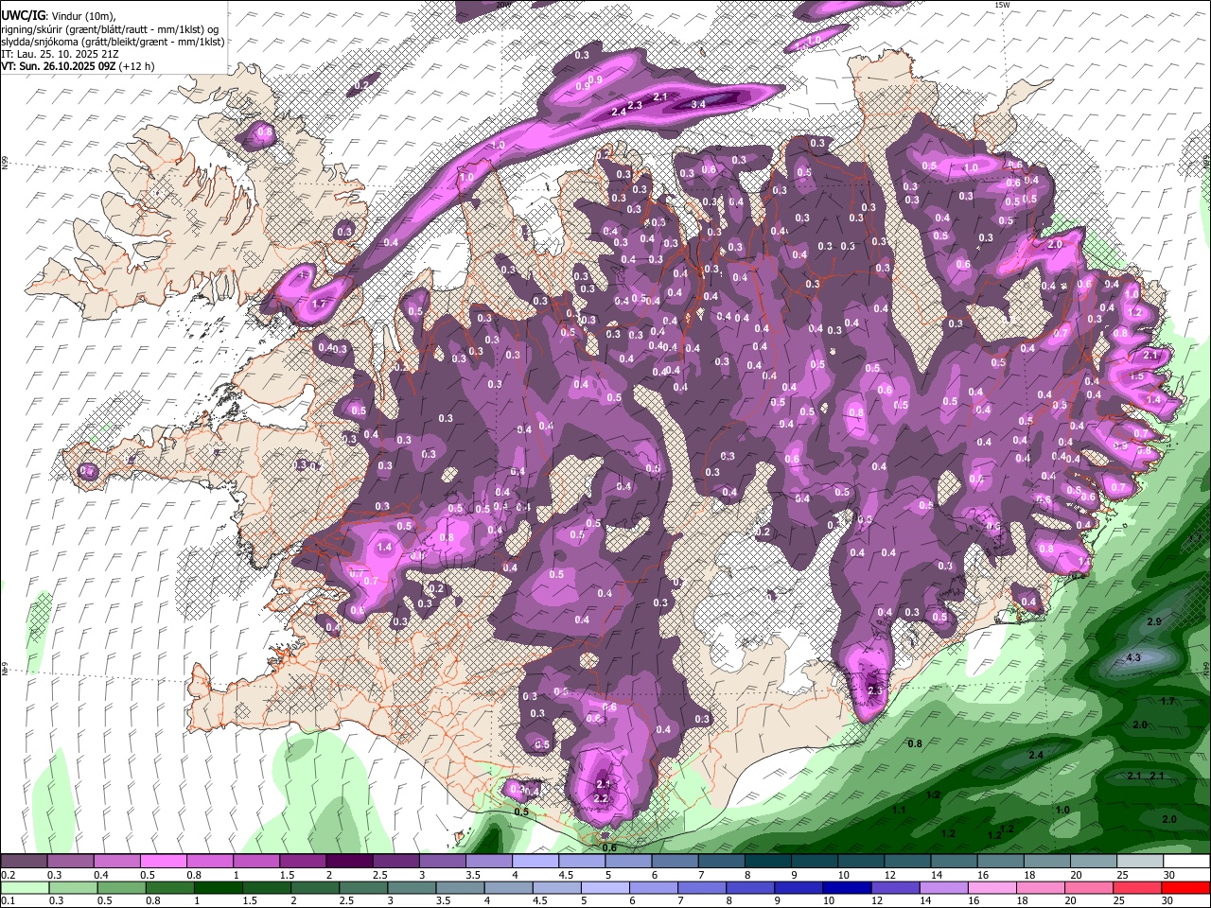Viewport: 1211px width, 908px height.
Task: Click the 'UWC/IG: Vindur (10m)' title text
Action: tap(57, 16)
